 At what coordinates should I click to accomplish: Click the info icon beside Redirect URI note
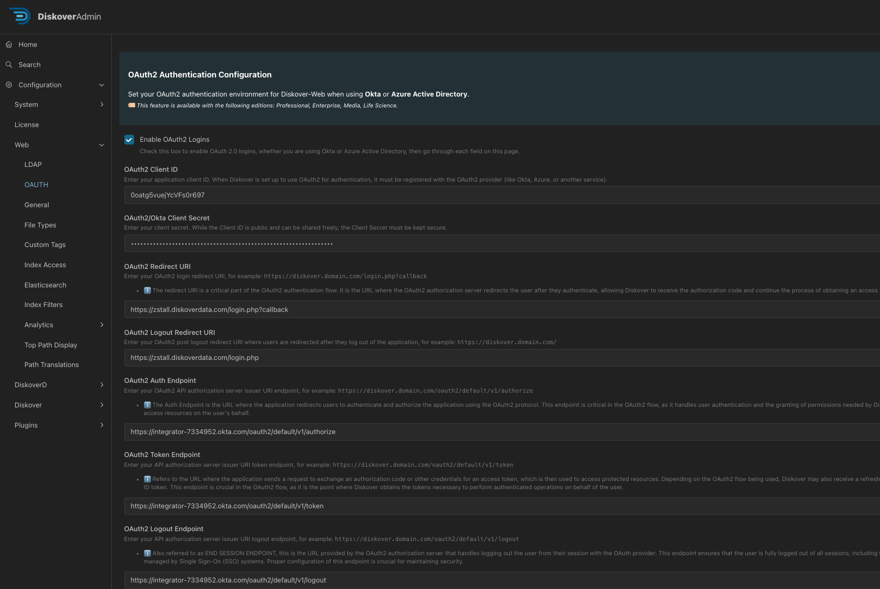coord(147,290)
